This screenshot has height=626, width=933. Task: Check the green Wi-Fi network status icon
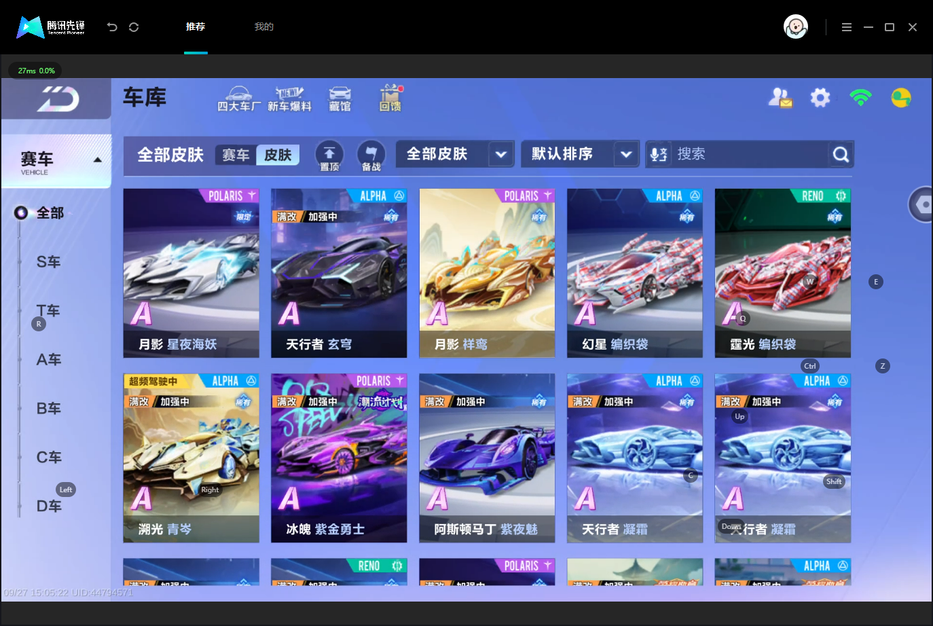click(x=860, y=98)
